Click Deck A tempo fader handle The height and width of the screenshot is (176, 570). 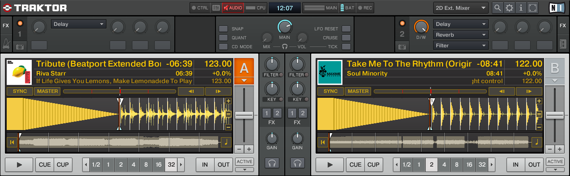[244, 115]
